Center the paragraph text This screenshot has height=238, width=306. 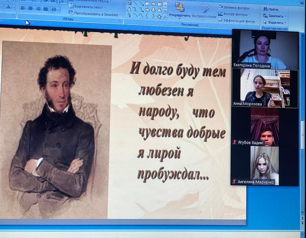point(31,8)
